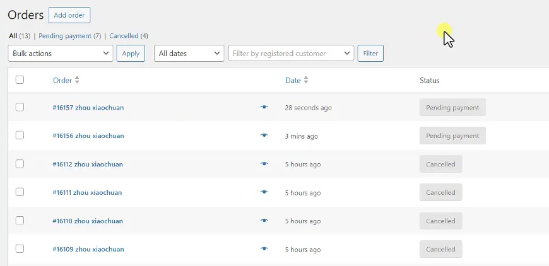Viewport: 549px width, 266px height.
Task: Show All (13) orders view
Action: 20,36
